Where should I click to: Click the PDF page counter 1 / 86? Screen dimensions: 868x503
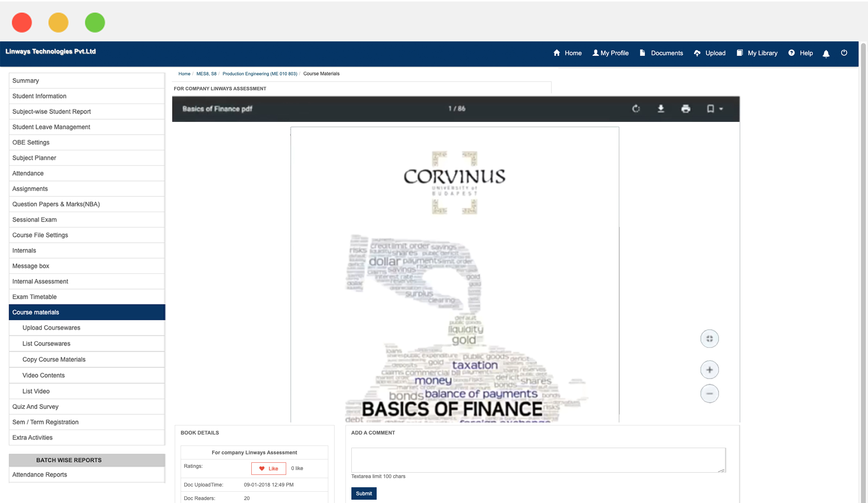click(x=457, y=109)
